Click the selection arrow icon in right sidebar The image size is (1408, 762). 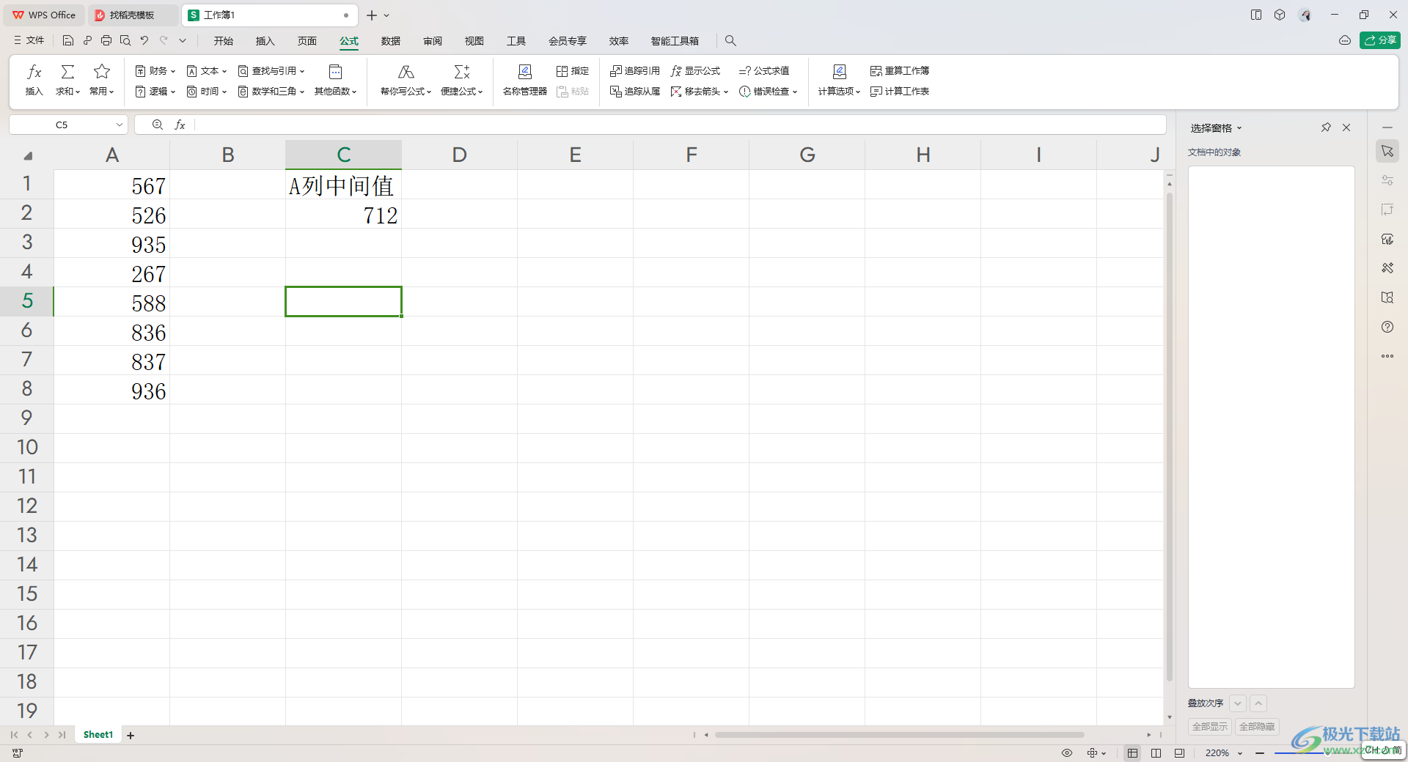click(1387, 151)
